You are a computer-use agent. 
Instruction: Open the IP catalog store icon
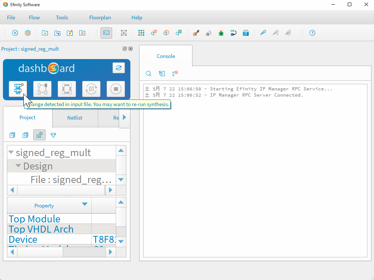(x=246, y=33)
